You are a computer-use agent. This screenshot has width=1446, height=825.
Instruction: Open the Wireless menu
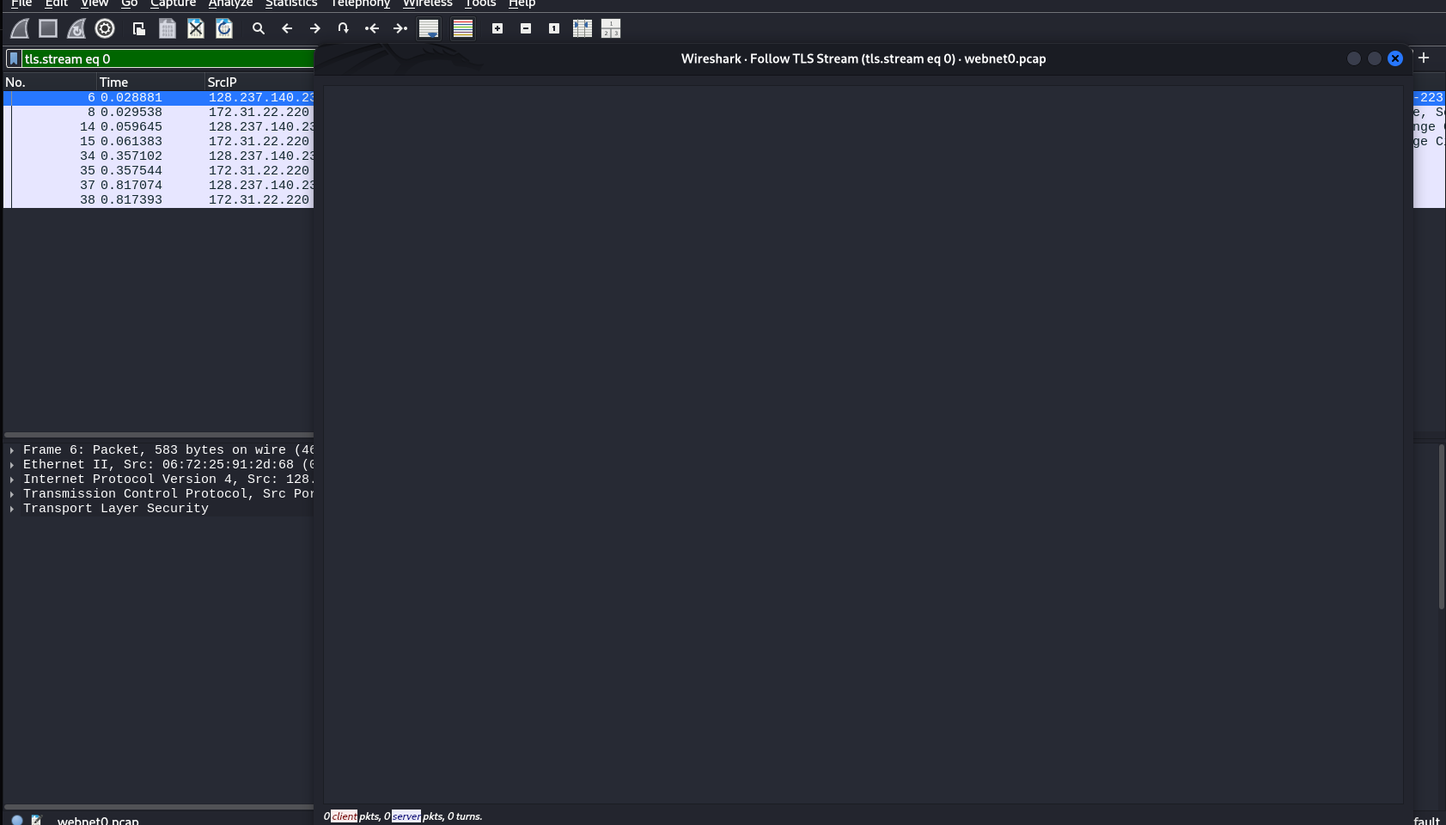point(427,3)
